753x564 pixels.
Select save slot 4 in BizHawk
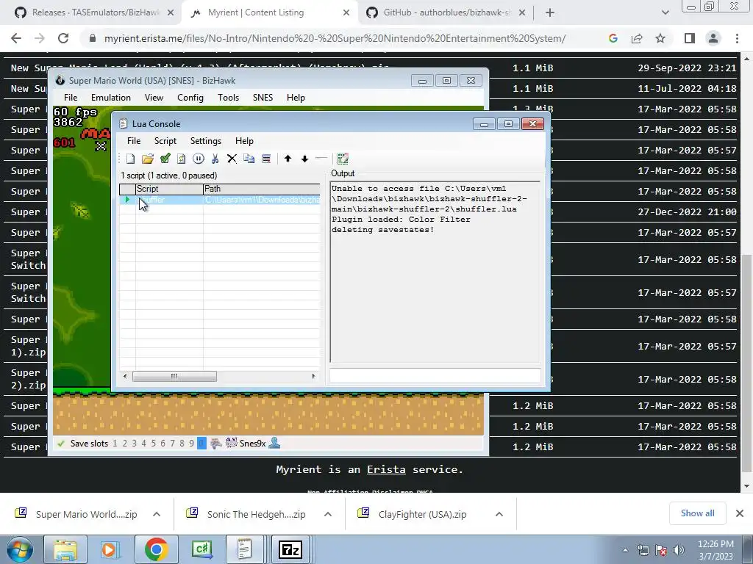(143, 444)
